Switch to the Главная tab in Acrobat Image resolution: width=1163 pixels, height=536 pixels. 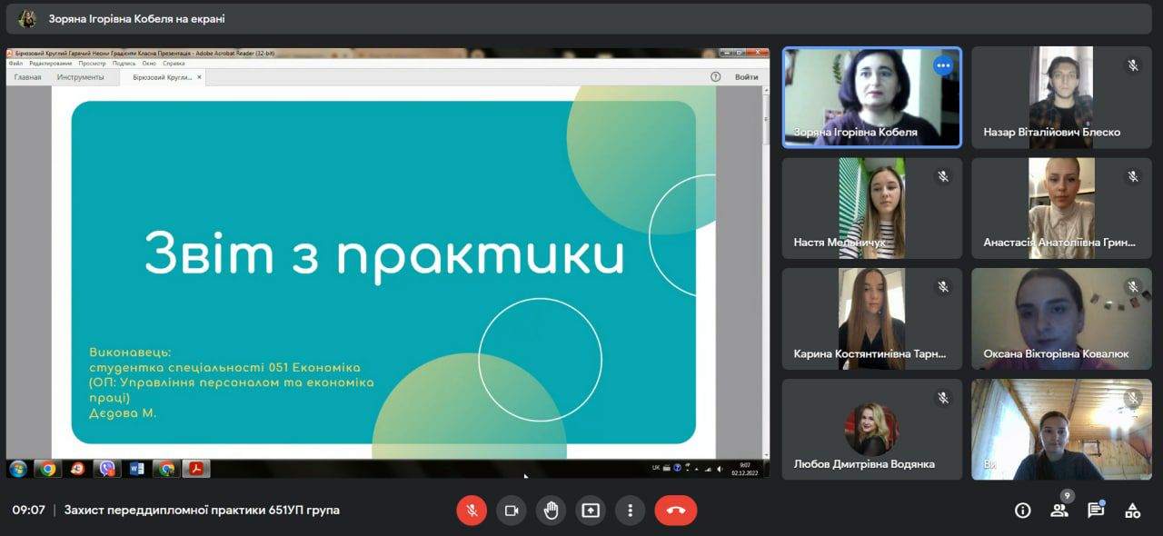coord(28,77)
